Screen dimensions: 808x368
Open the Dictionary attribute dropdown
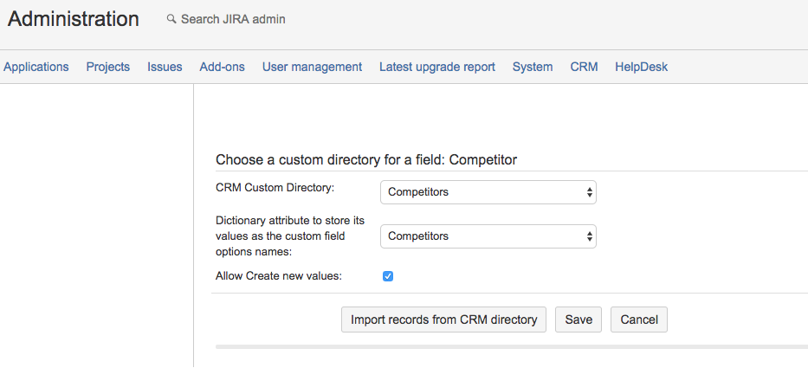(x=488, y=236)
